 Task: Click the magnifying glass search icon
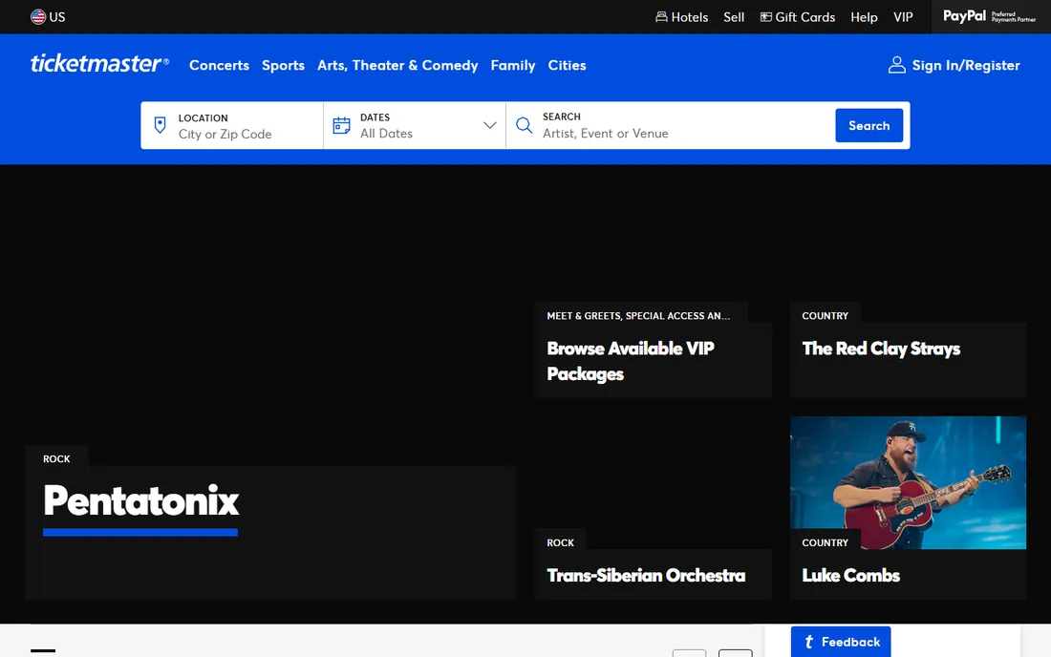pyautogui.click(x=524, y=125)
